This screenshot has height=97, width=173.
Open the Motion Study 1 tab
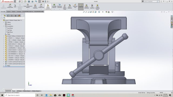(27, 91)
